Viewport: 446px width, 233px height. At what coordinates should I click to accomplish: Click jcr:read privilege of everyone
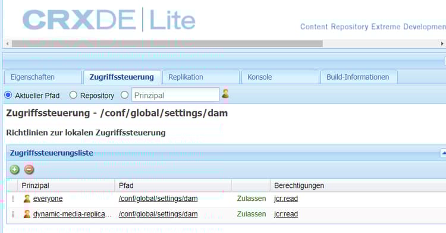point(286,199)
